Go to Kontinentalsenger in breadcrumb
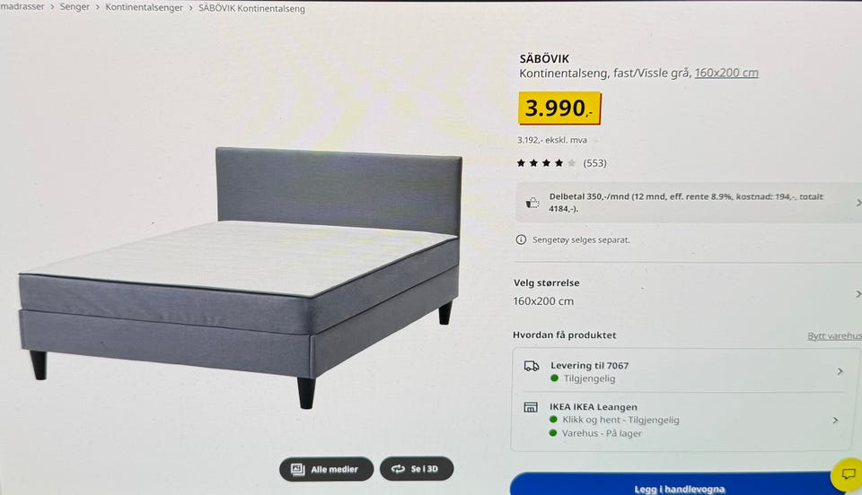The width and height of the screenshot is (862, 495). point(144,8)
